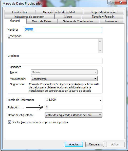Switch to the Cuadrículas tab

[20, 12]
